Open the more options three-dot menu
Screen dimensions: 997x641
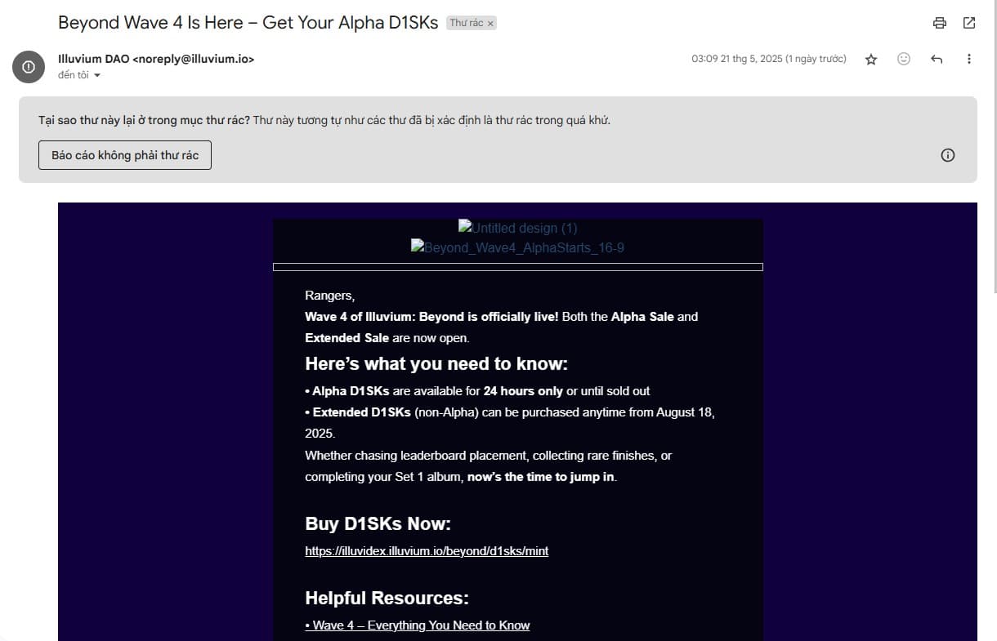pyautogui.click(x=969, y=59)
